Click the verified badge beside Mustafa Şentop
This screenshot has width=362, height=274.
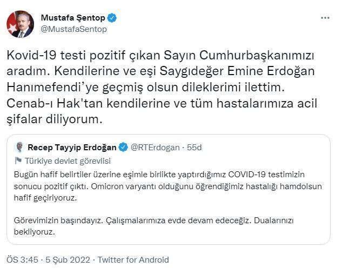[x=112, y=18]
